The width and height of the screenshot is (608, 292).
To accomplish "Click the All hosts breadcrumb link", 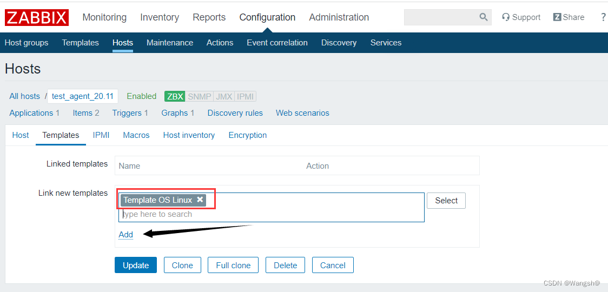I will 24,96.
